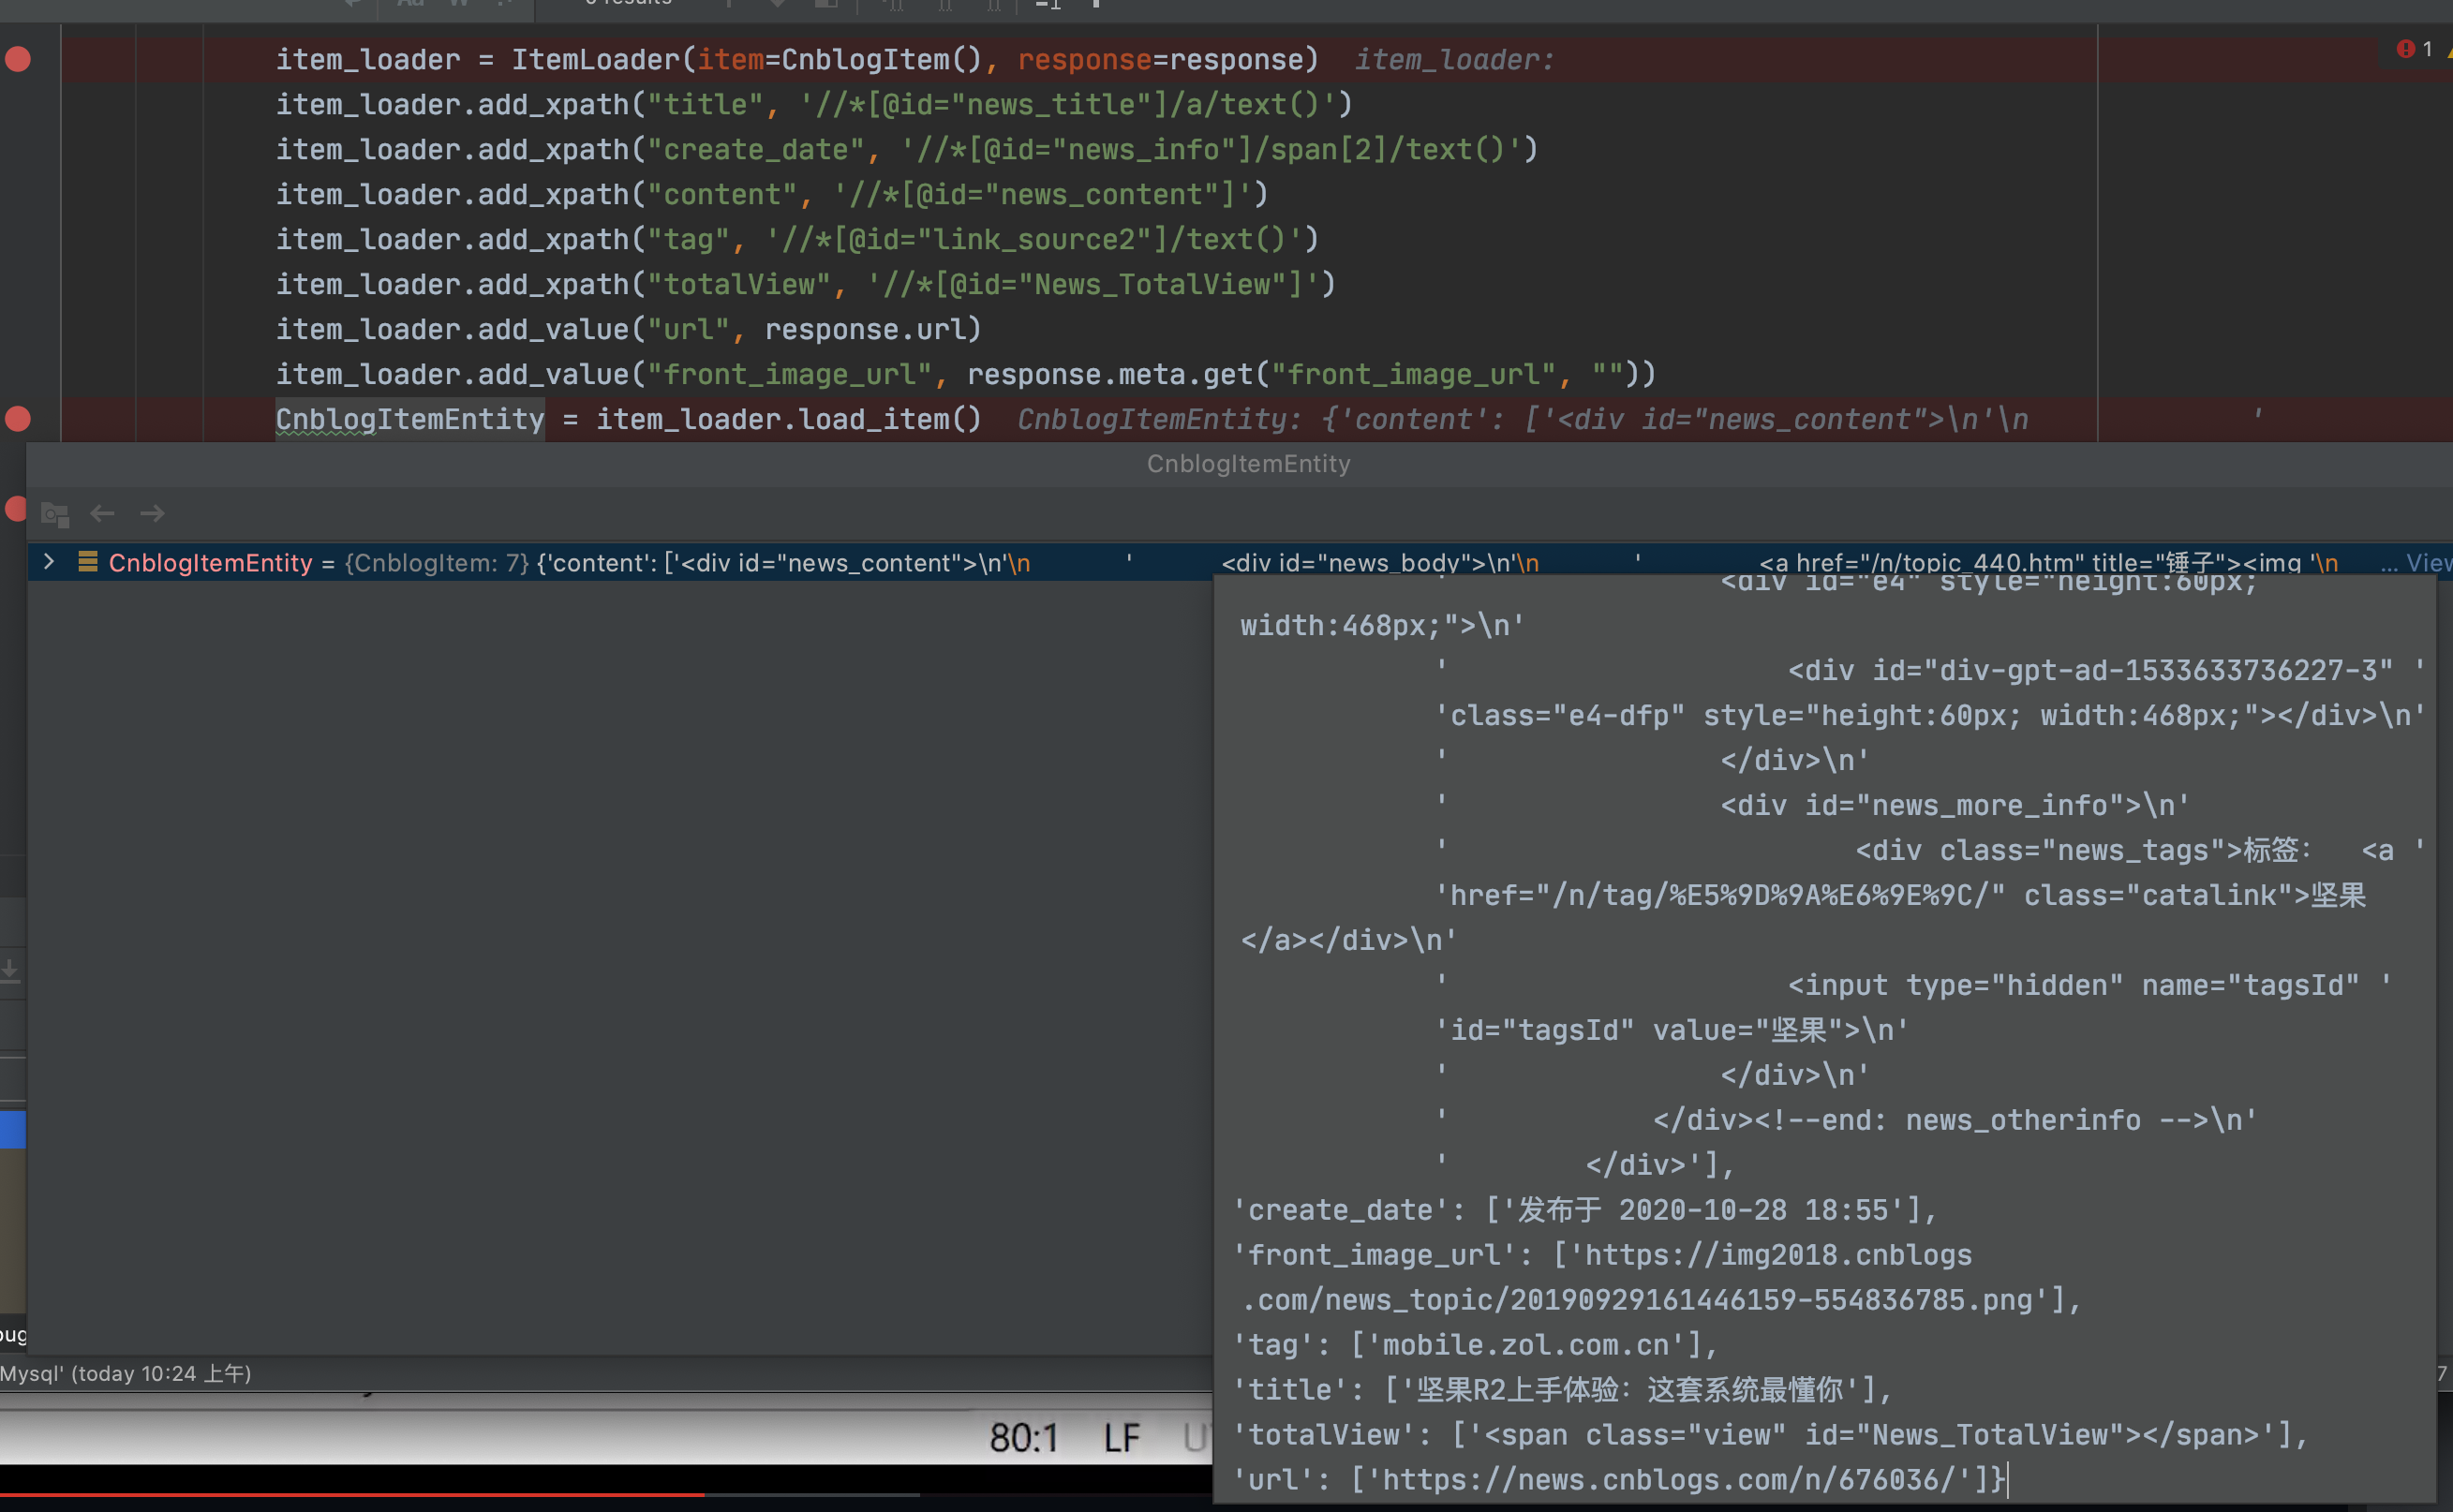
Task: Click the error indicator showing 1 problem
Action: click(2413, 49)
